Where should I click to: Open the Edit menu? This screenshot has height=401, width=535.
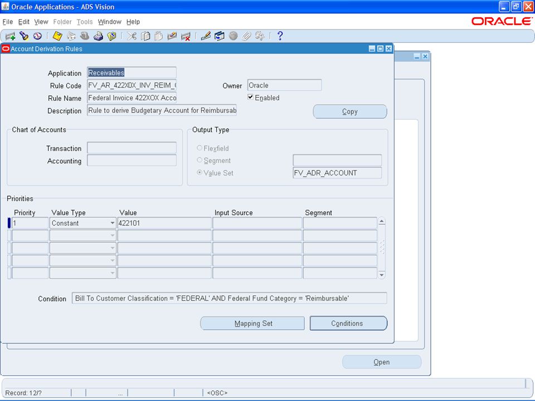pyautogui.click(x=23, y=22)
